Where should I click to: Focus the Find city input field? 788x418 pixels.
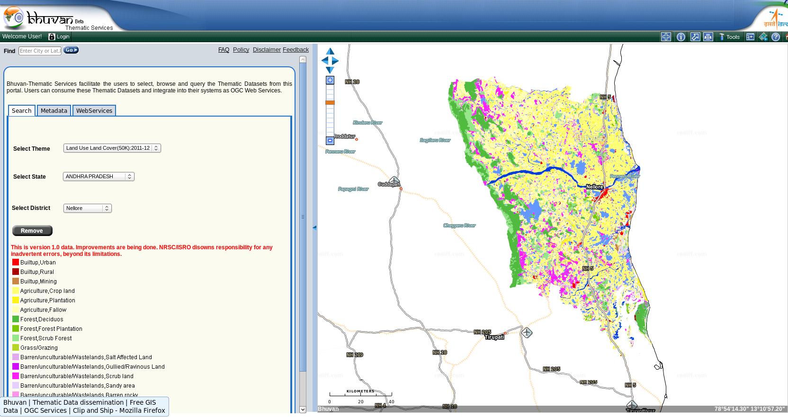tap(40, 51)
